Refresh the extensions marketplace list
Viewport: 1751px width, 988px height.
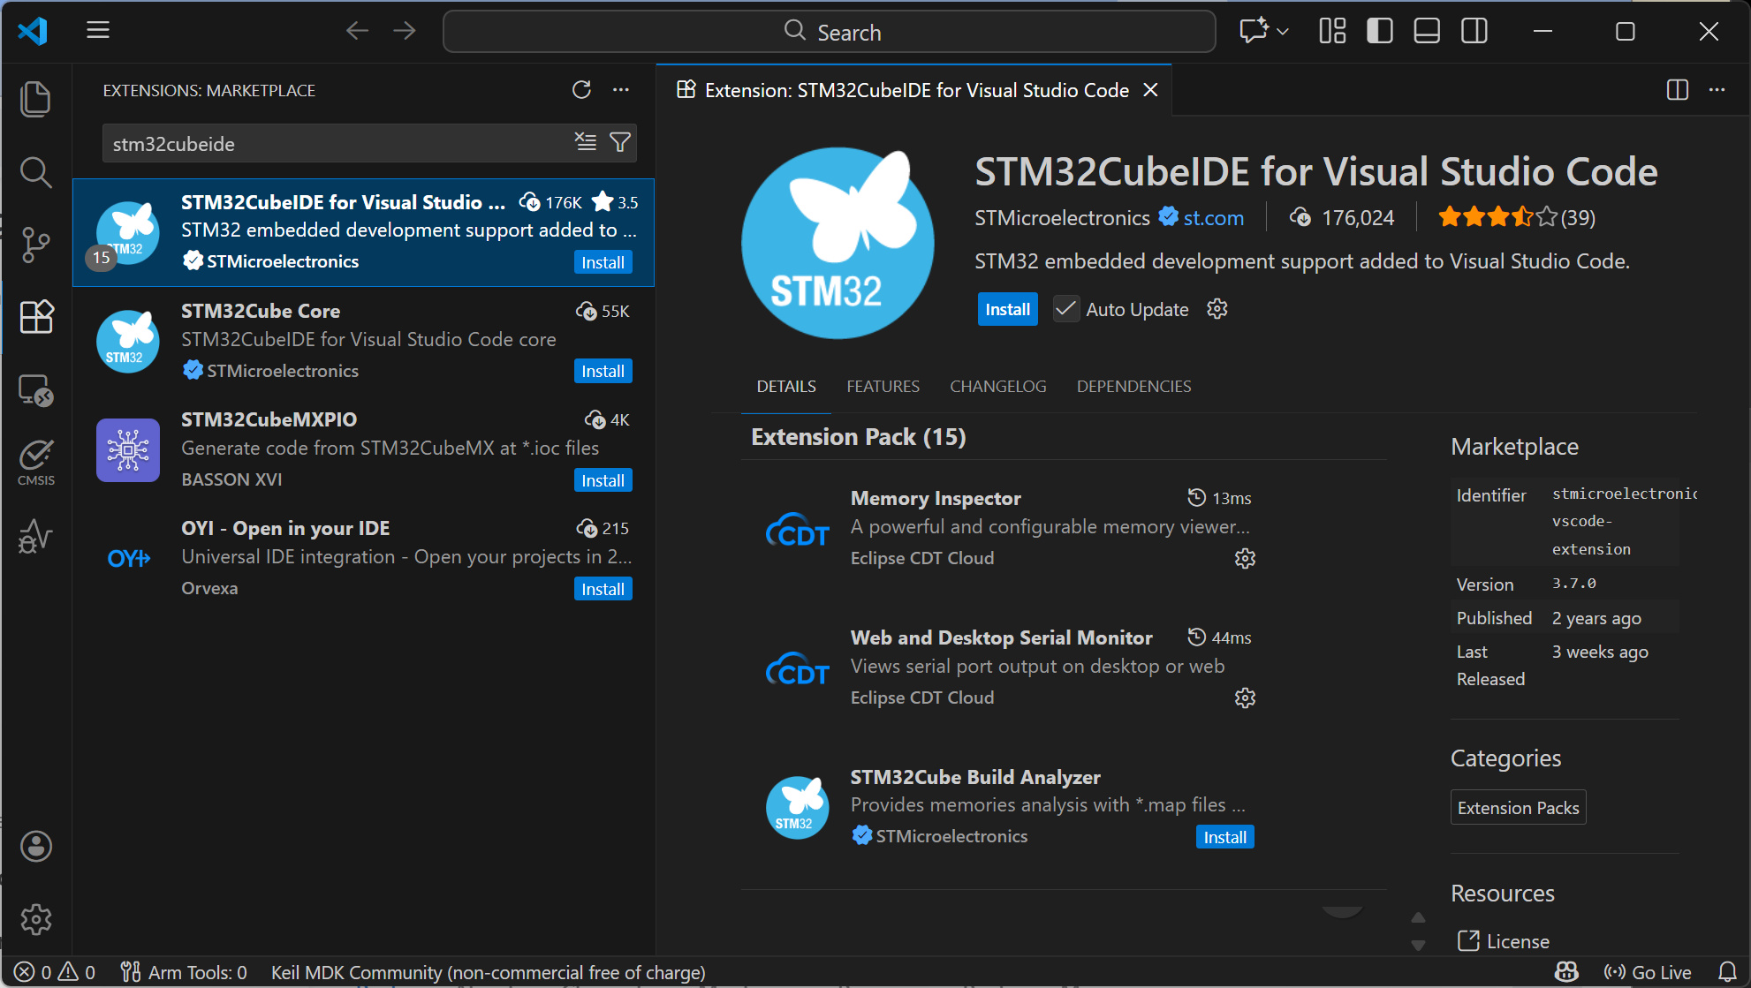click(580, 90)
